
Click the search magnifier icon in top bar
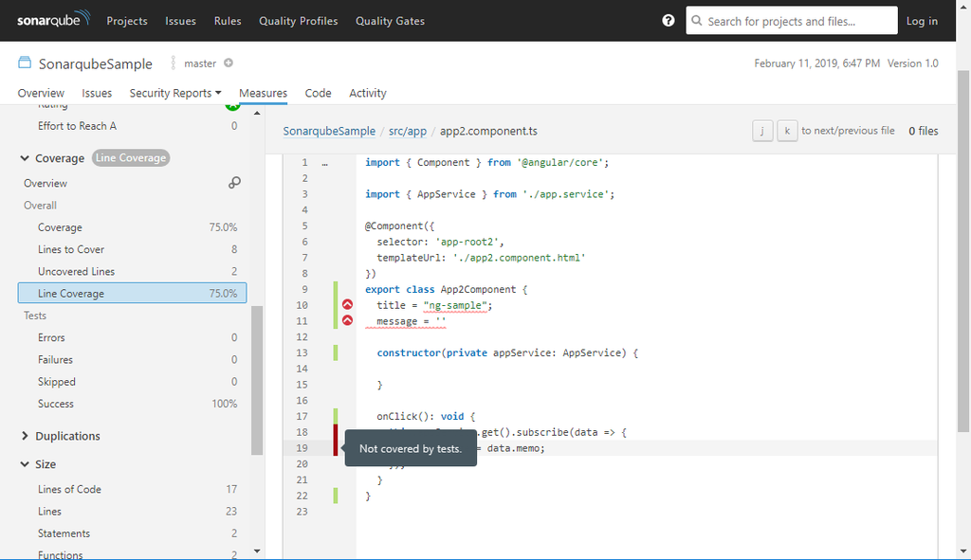pyautogui.click(x=697, y=21)
